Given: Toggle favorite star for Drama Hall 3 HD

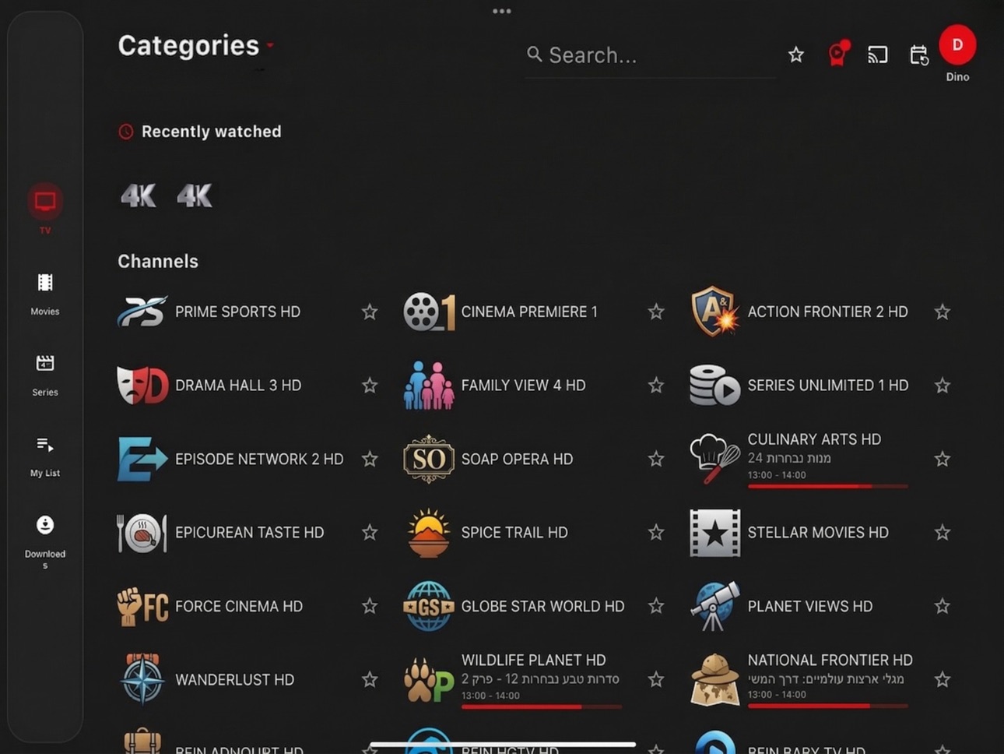Looking at the screenshot, I should click(370, 385).
